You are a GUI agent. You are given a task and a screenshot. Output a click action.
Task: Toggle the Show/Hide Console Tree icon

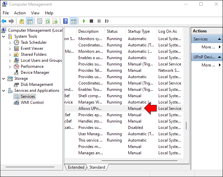(x=30, y=21)
